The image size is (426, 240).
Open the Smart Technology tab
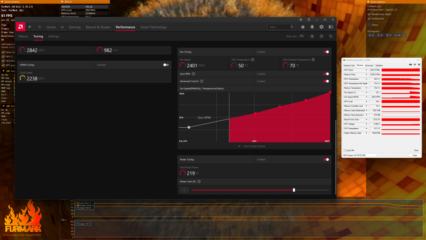[x=154, y=27]
